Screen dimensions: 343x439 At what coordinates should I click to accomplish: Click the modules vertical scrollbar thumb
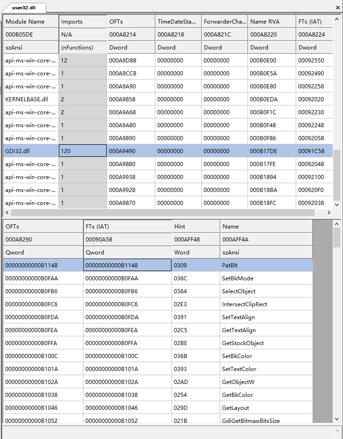337,175
